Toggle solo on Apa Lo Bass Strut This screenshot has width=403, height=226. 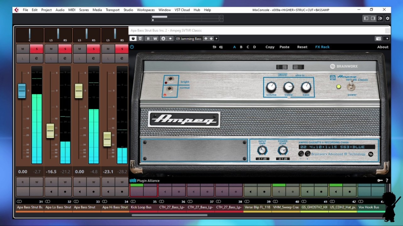click(x=65, y=49)
